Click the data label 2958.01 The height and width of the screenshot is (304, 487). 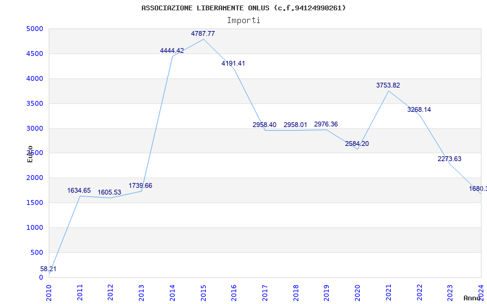tap(295, 125)
